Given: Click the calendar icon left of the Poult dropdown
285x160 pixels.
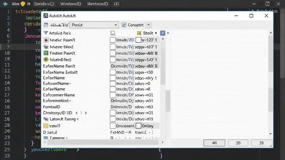Looking at the screenshot, I should tap(46, 25).
